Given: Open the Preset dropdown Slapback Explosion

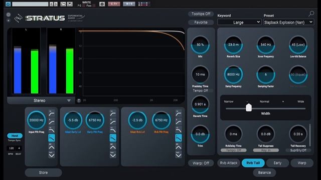Looking at the screenshot, I should 288,22.
